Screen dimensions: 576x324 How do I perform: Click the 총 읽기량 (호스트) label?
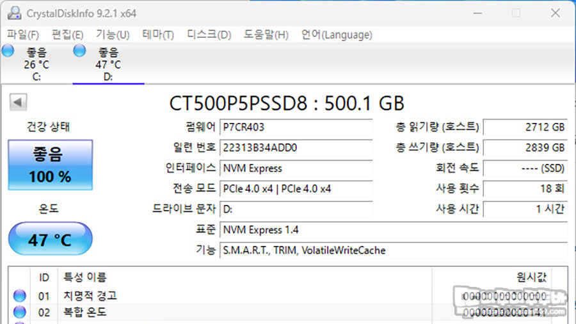pyautogui.click(x=437, y=127)
